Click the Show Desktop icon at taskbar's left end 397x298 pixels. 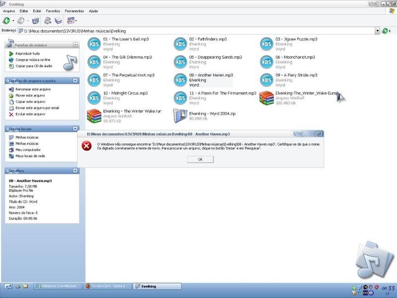[8, 287]
